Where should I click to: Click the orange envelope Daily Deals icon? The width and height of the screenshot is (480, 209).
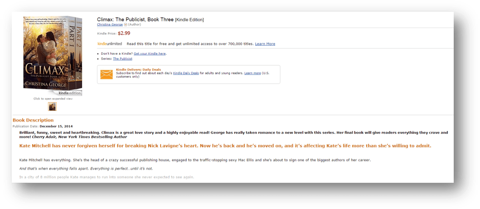107,74
